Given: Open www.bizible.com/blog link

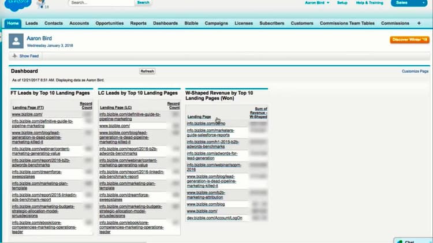Looking at the screenshot, I should (206, 204).
